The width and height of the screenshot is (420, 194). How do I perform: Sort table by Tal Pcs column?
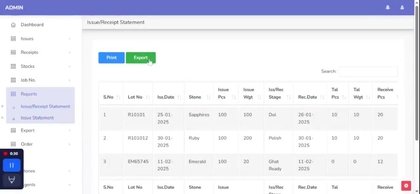344,97
